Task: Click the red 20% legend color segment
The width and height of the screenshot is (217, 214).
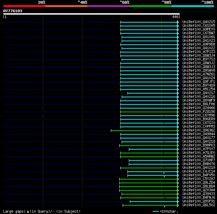Action: coord(24,6)
